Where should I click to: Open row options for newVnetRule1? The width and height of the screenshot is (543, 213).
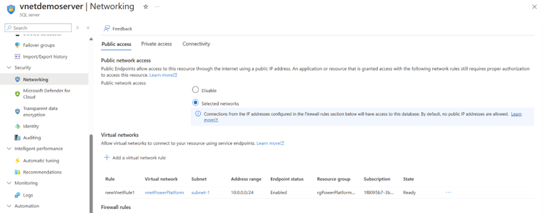coord(448,192)
